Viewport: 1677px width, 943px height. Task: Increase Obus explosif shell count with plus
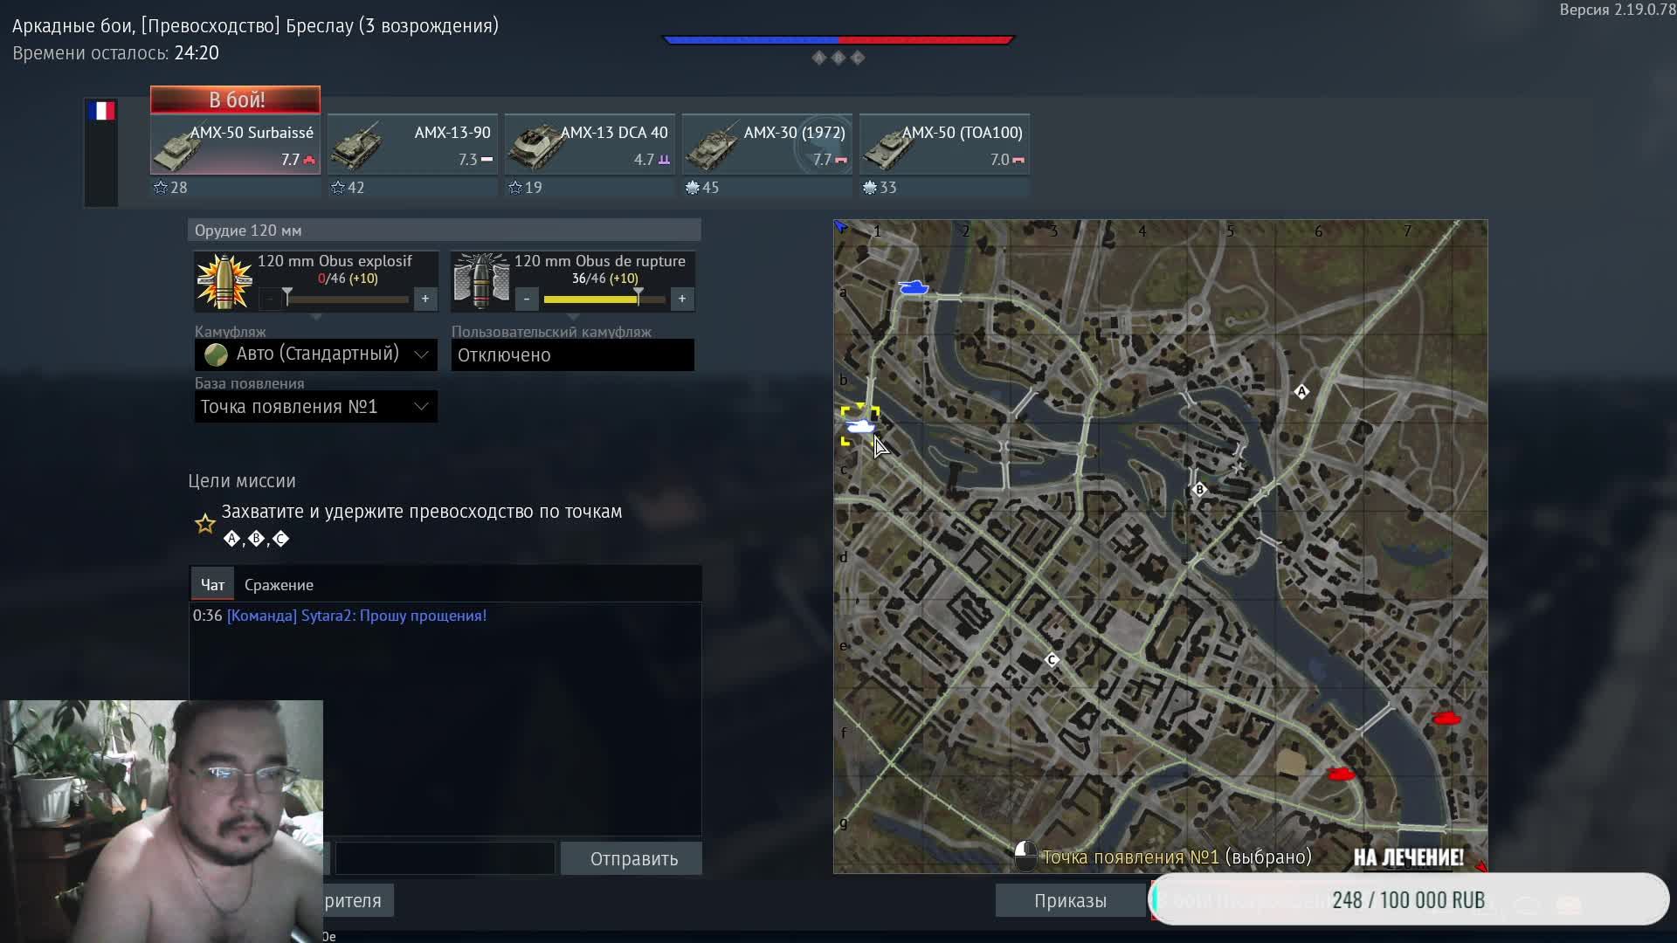pyautogui.click(x=425, y=299)
